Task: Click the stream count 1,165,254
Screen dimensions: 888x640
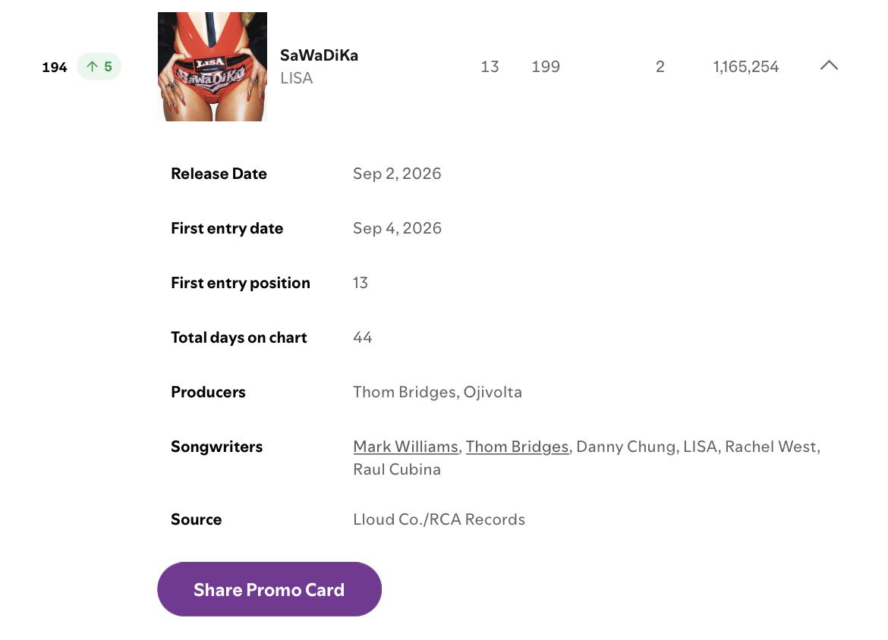Action: [746, 67]
